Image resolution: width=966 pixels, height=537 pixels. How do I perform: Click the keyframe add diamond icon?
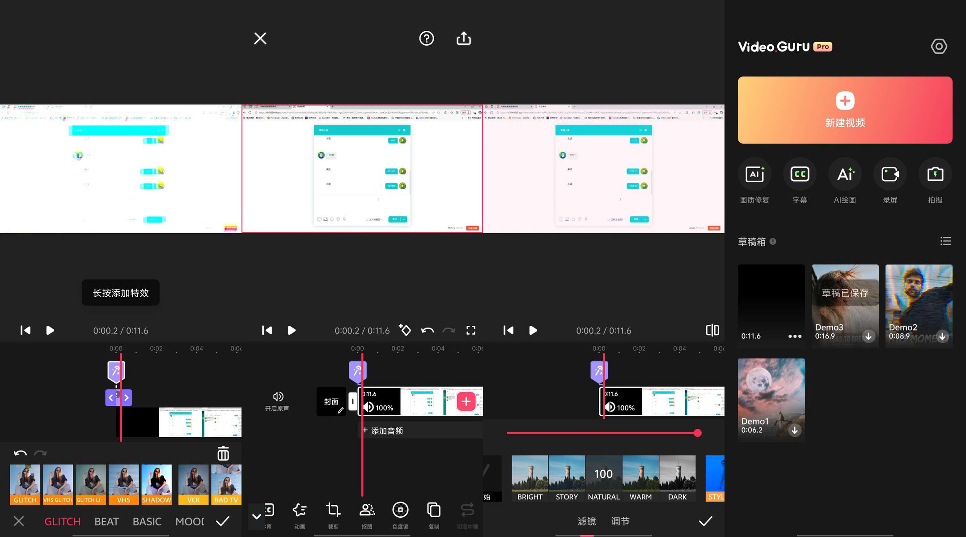pos(405,330)
